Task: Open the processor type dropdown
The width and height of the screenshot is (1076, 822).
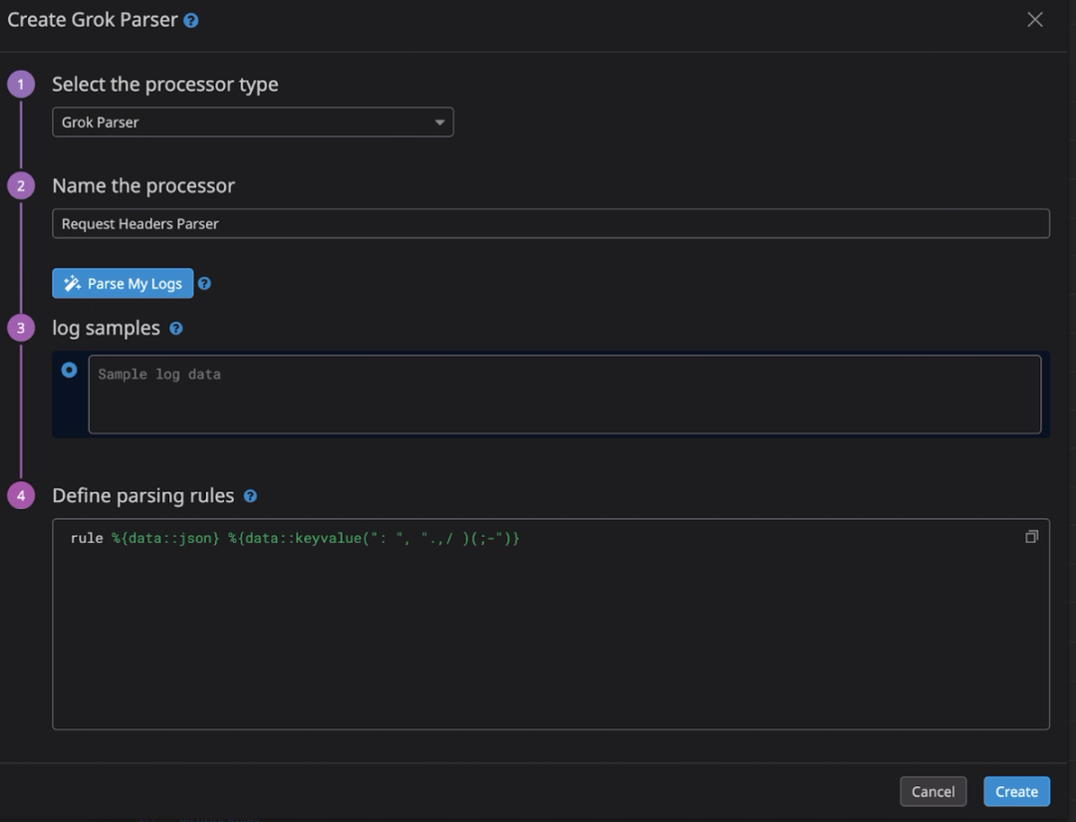Action: point(252,122)
